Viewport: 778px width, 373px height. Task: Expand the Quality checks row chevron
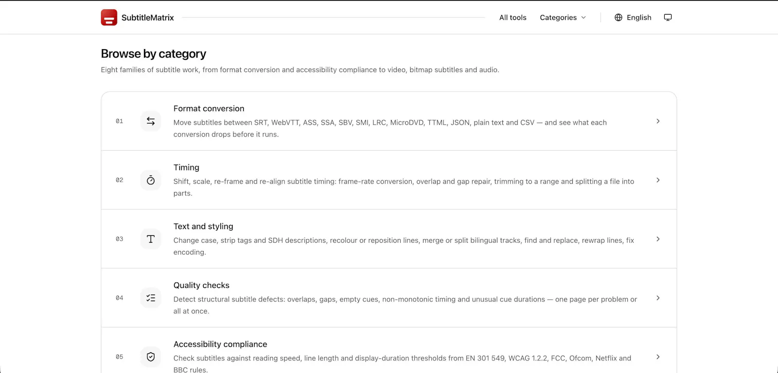658,298
